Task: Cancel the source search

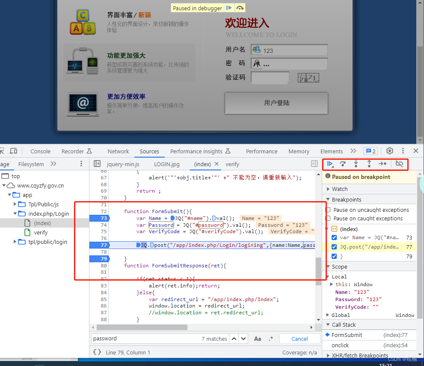Action: (x=299, y=339)
